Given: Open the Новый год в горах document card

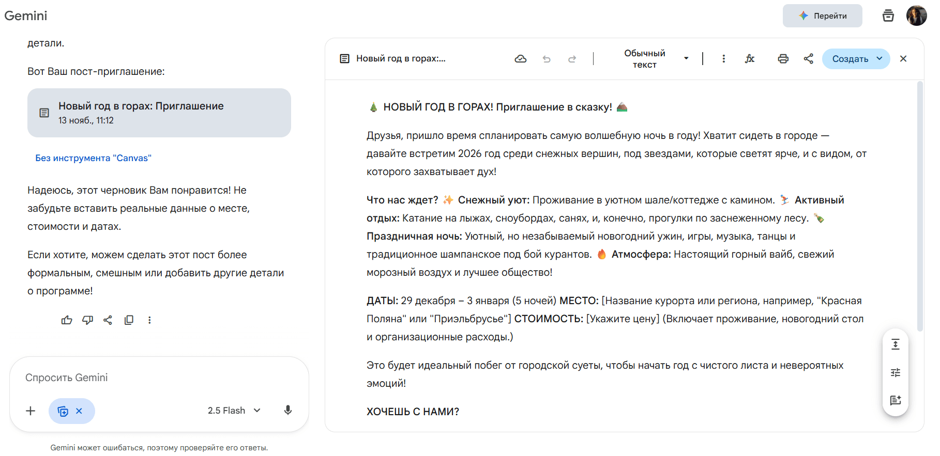Looking at the screenshot, I should point(159,113).
